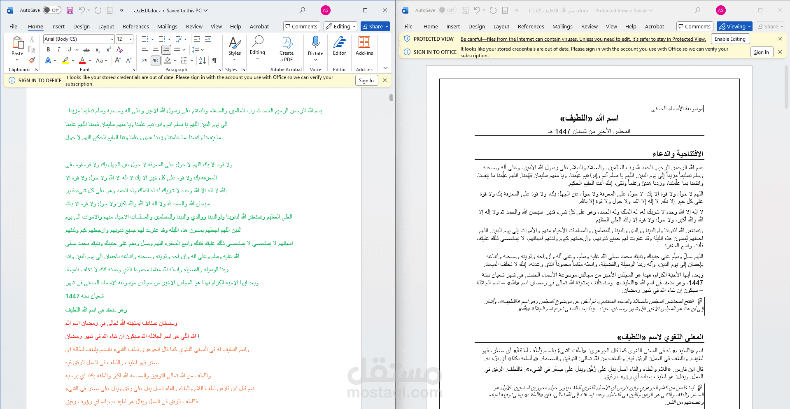The width and height of the screenshot is (790, 409).
Task: Shrink font size with smaller A icon
Action: (x=128, y=60)
